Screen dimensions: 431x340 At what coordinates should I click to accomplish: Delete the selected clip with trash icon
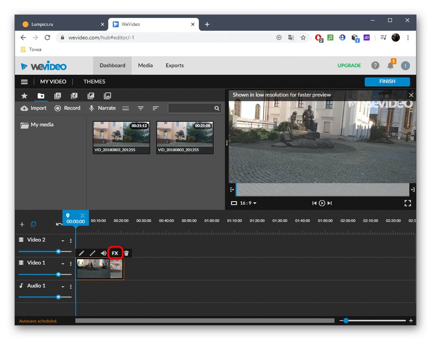point(127,253)
